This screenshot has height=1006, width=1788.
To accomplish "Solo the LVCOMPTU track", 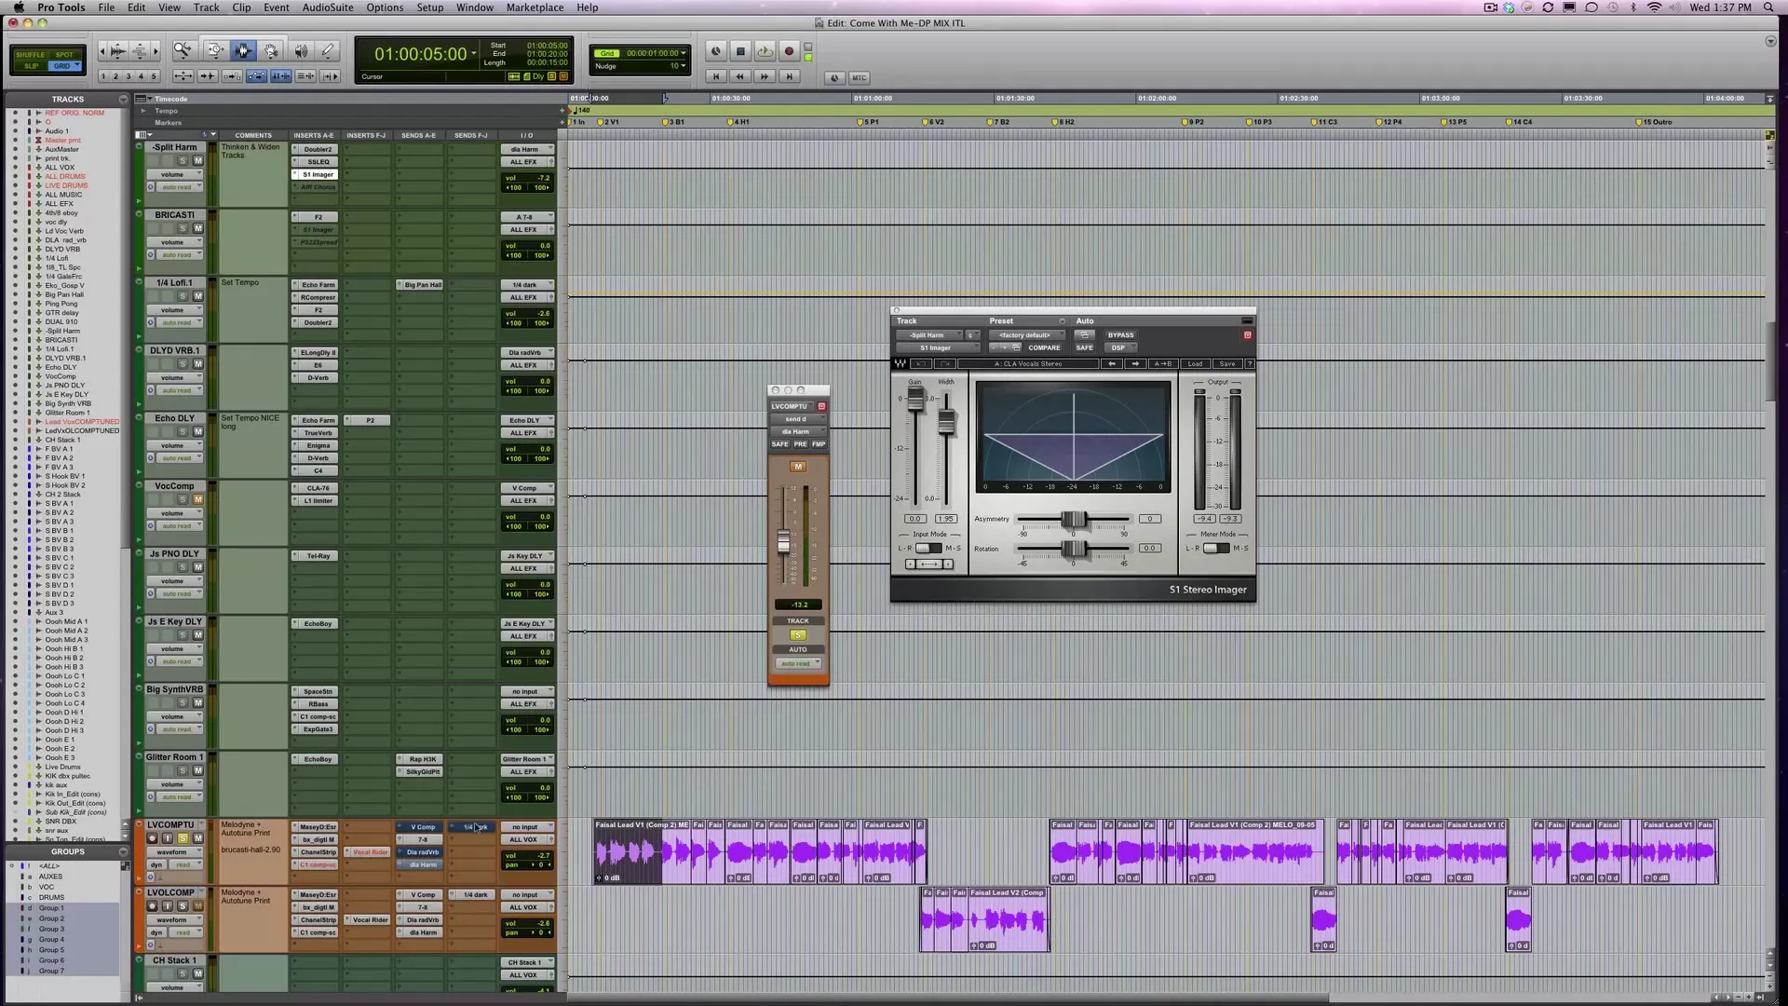I will tap(183, 838).
